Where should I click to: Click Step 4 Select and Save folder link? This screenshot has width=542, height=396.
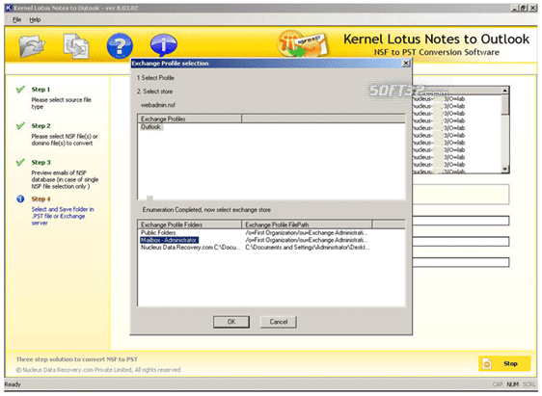(63, 216)
